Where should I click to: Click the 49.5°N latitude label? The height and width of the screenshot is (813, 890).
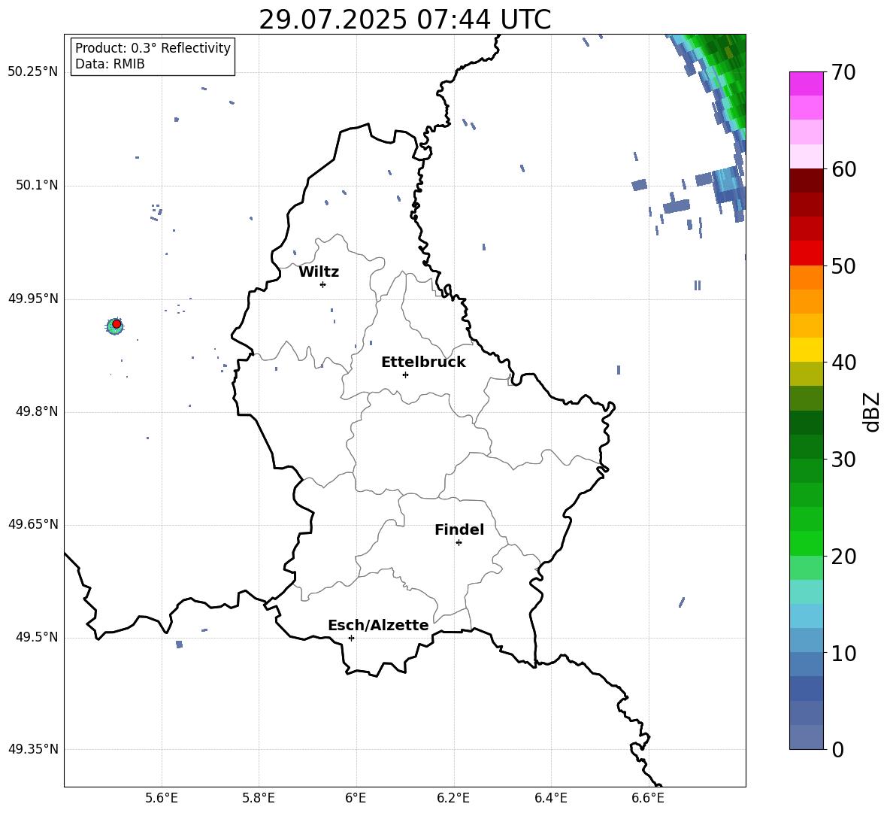tap(37, 637)
